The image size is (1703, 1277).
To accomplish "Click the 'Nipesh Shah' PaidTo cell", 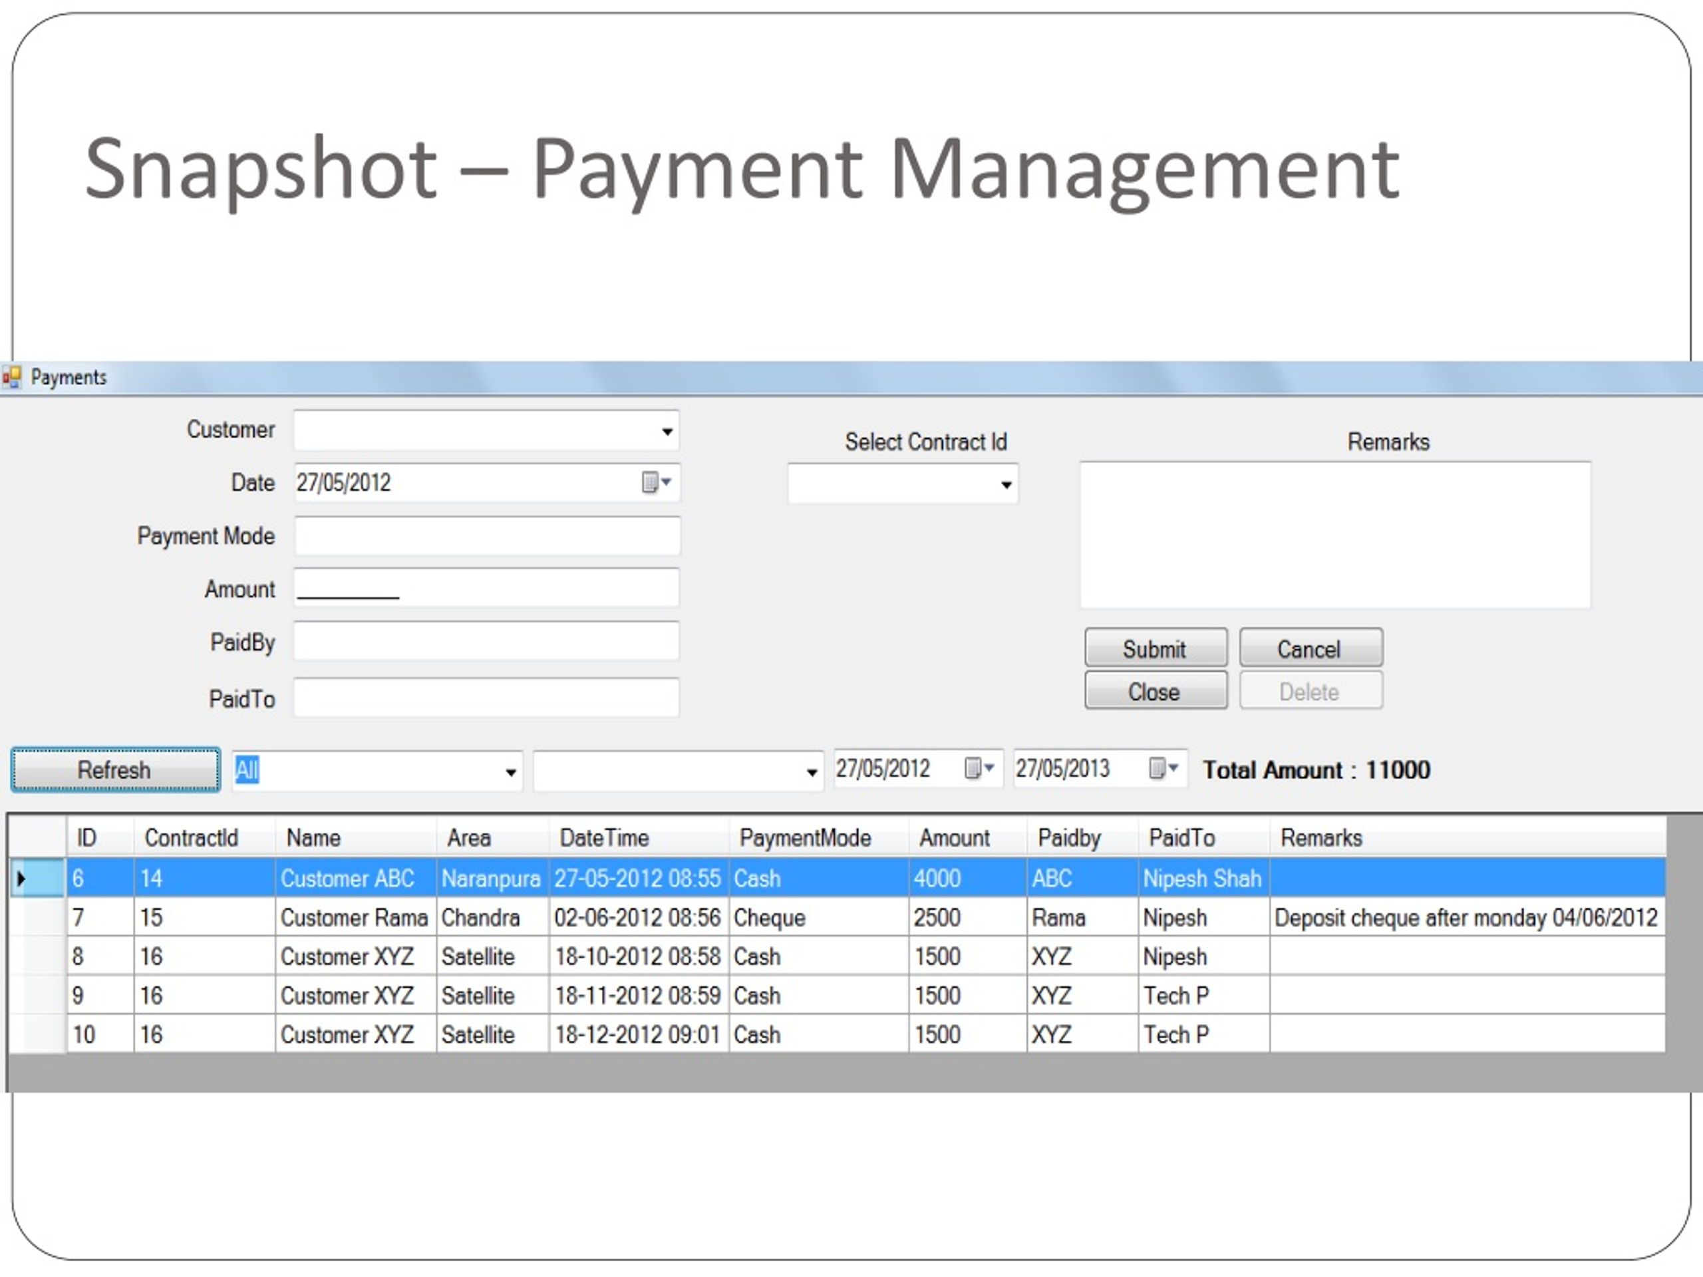I will click(1204, 879).
